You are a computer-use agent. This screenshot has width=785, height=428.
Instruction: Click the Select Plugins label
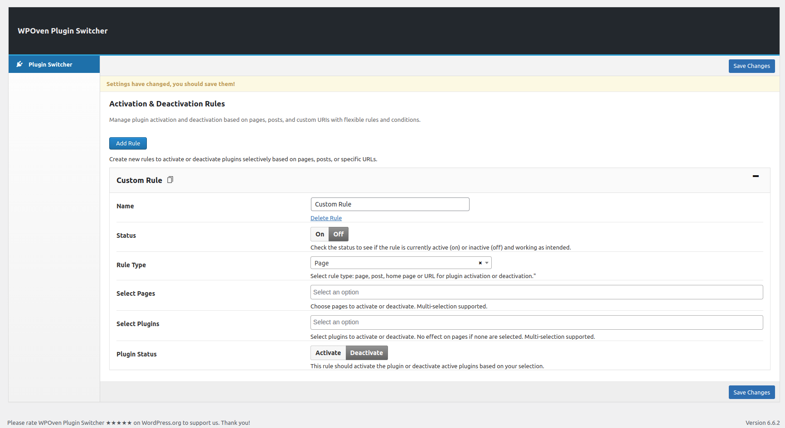[x=138, y=324]
